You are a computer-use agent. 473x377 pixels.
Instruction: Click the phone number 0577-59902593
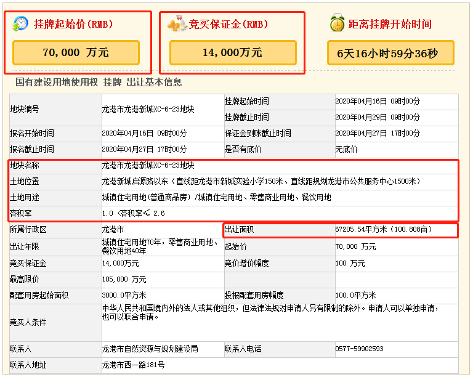359,349
